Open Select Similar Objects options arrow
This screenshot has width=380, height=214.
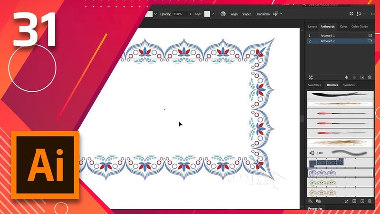(x=281, y=14)
